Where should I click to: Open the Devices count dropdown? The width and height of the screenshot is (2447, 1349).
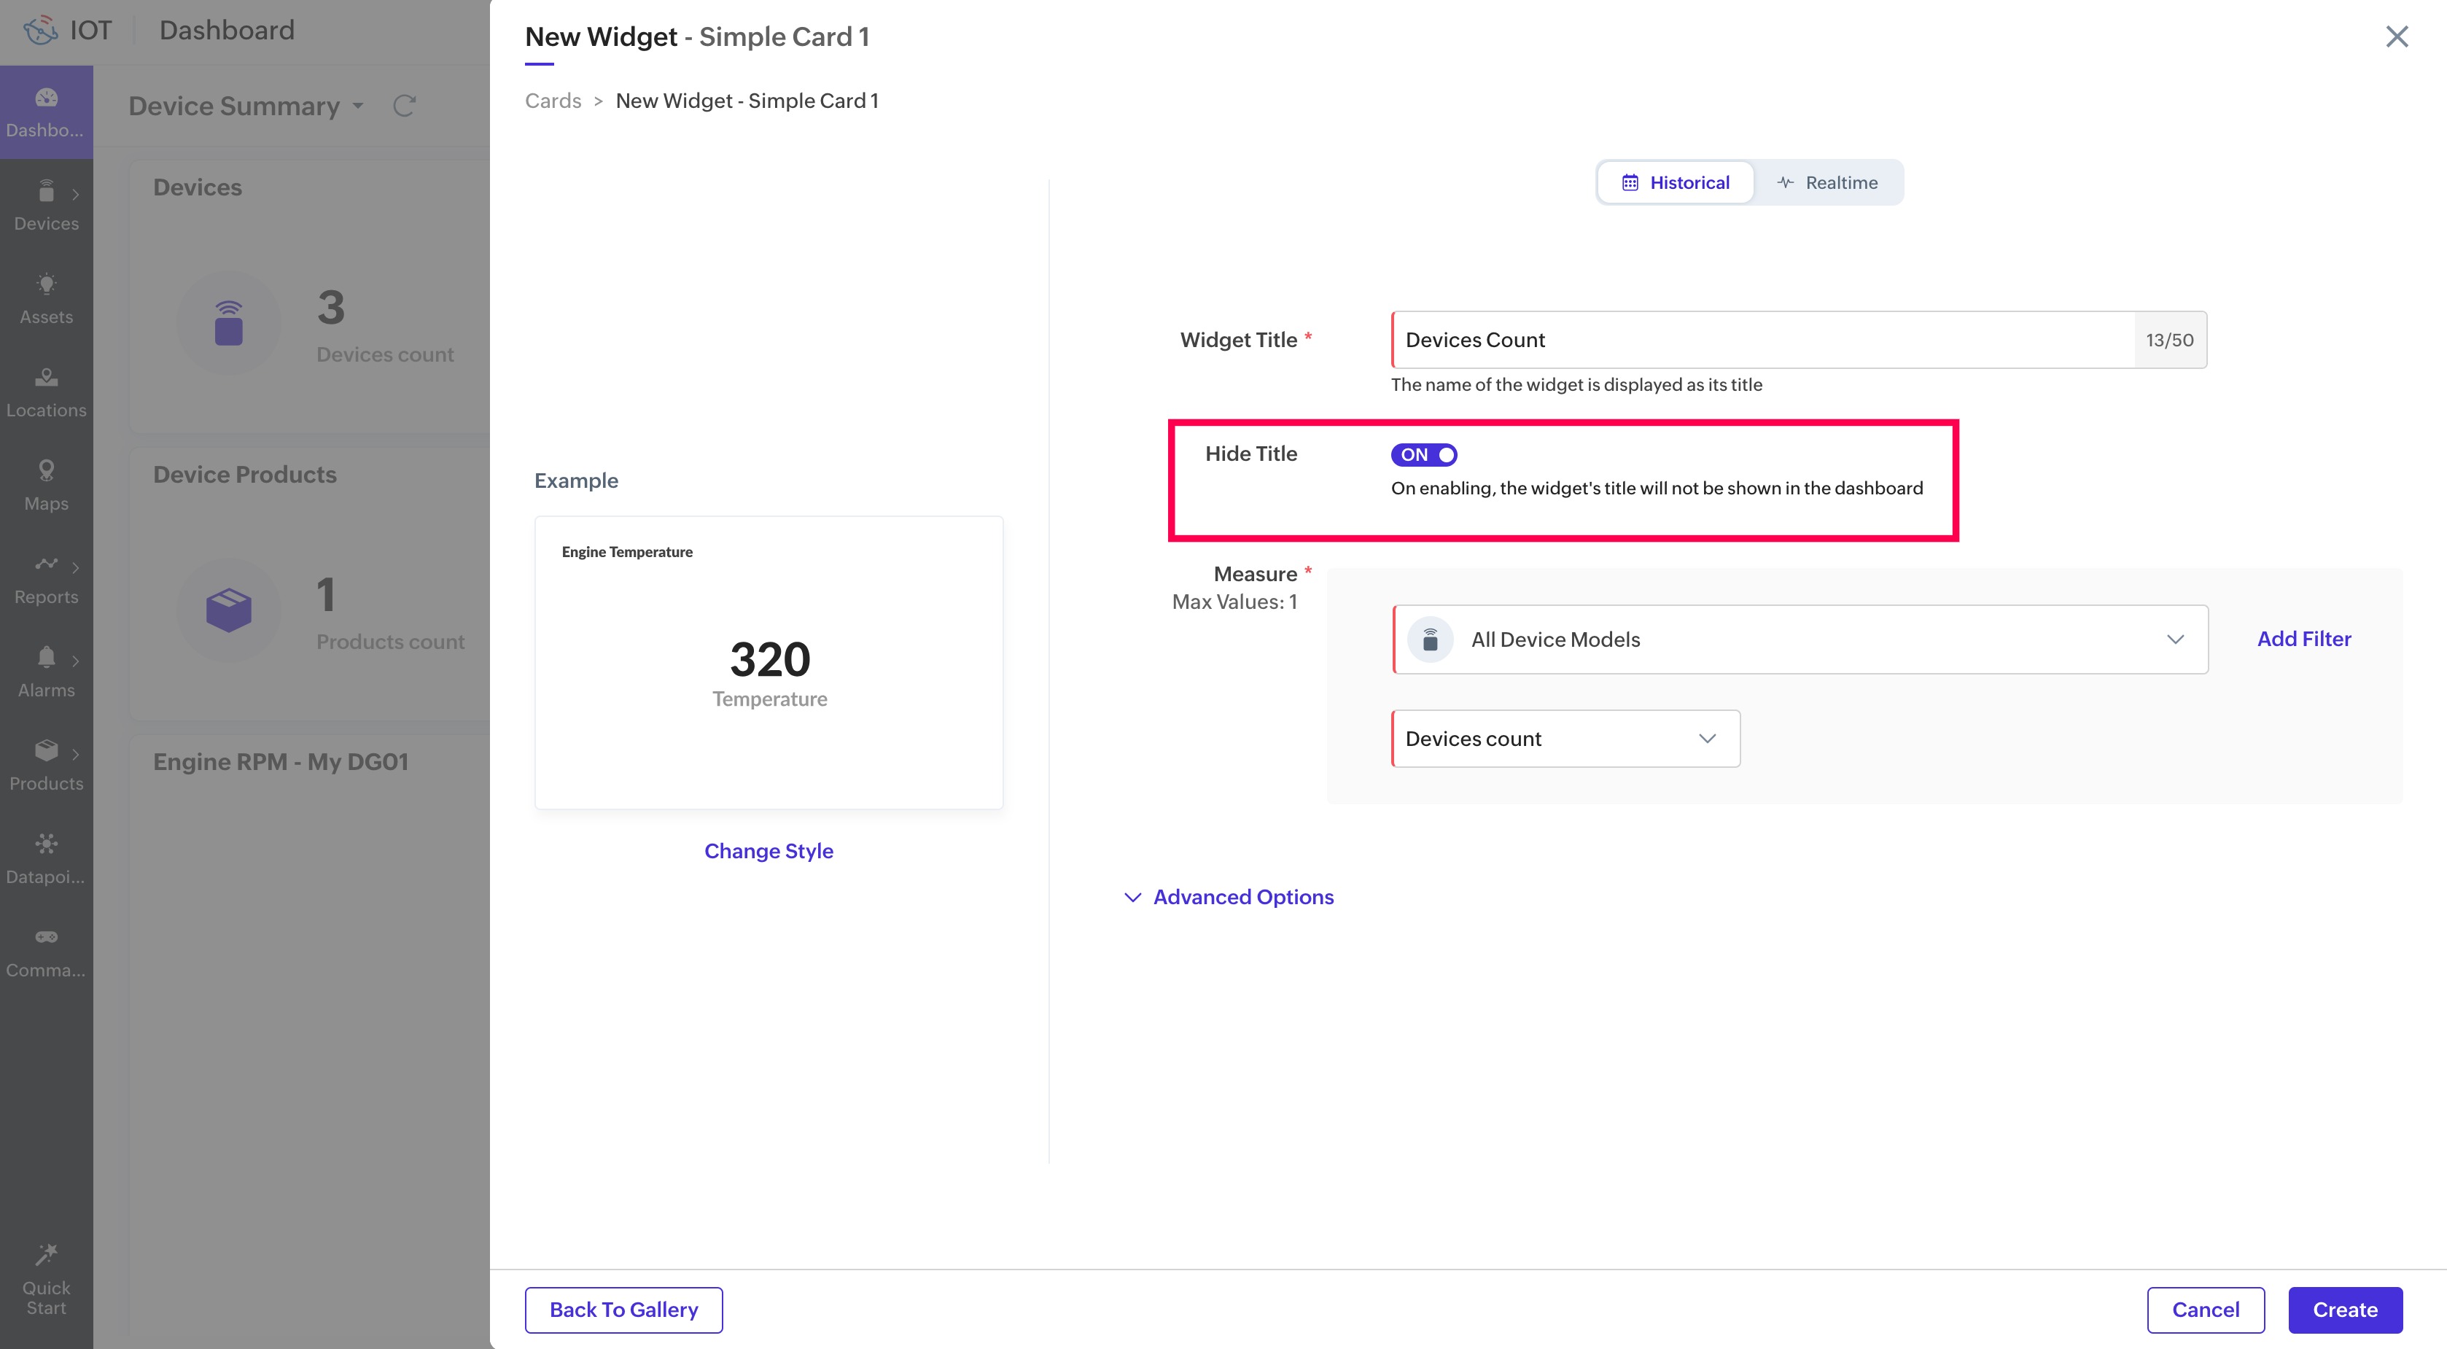pyautogui.click(x=1565, y=739)
